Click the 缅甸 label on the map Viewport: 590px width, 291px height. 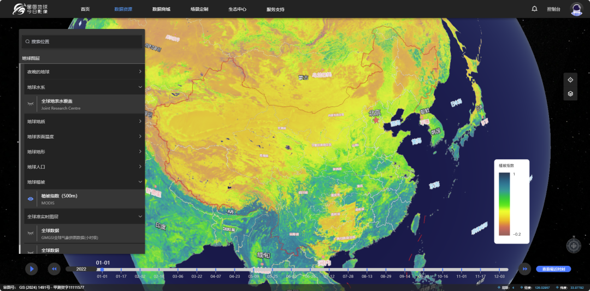(263, 256)
